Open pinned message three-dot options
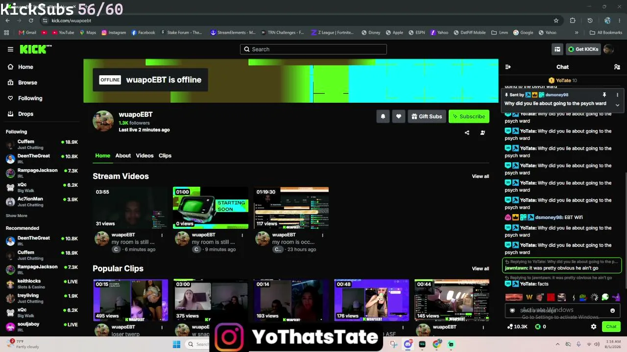 pyautogui.click(x=617, y=95)
